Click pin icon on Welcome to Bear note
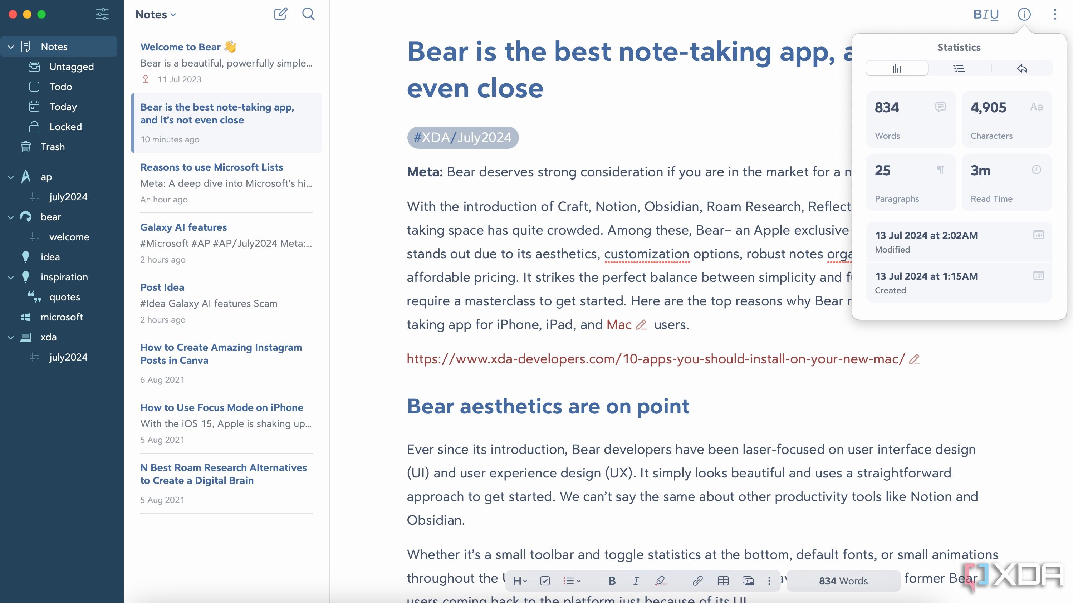 tap(145, 79)
